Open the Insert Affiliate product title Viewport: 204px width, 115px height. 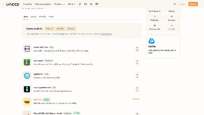point(41,47)
